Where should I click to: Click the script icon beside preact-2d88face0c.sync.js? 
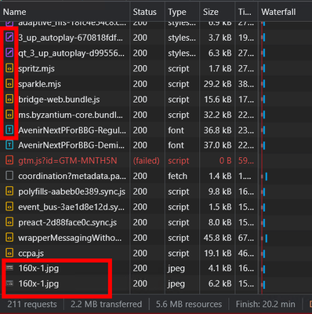[x=9, y=222]
